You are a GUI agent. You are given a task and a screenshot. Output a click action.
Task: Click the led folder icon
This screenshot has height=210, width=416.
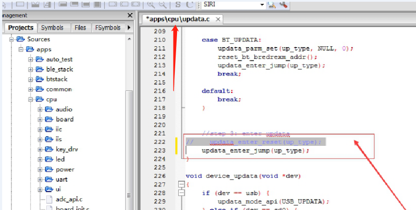pos(49,159)
